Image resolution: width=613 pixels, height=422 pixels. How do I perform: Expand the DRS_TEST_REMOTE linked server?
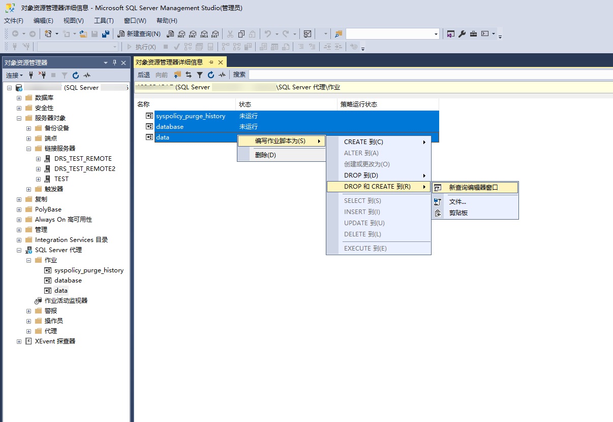pyautogui.click(x=39, y=159)
